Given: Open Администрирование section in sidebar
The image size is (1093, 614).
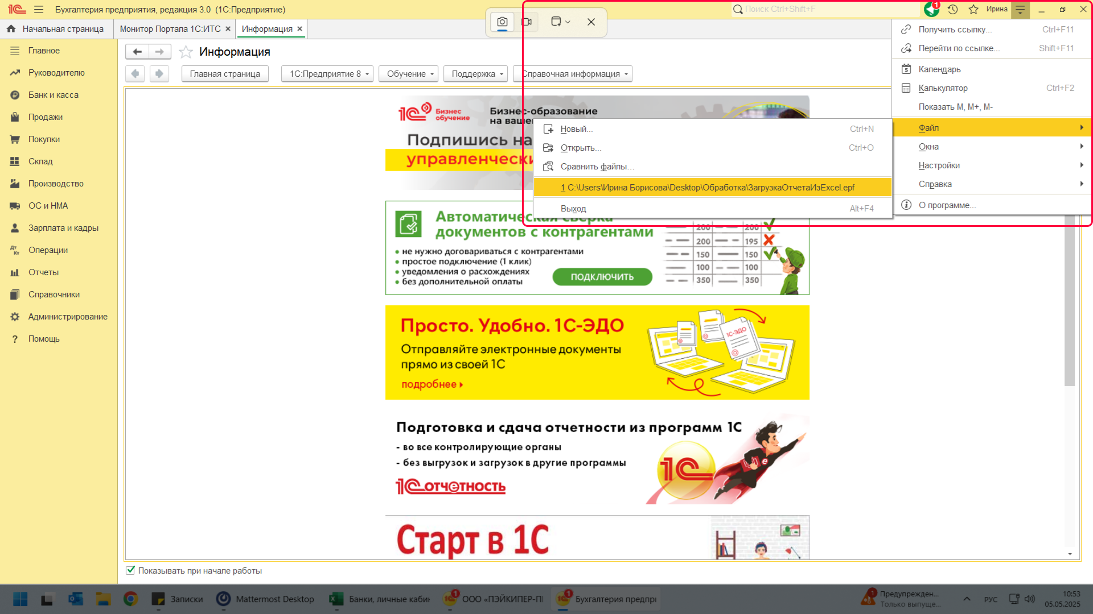Looking at the screenshot, I should [x=59, y=317].
